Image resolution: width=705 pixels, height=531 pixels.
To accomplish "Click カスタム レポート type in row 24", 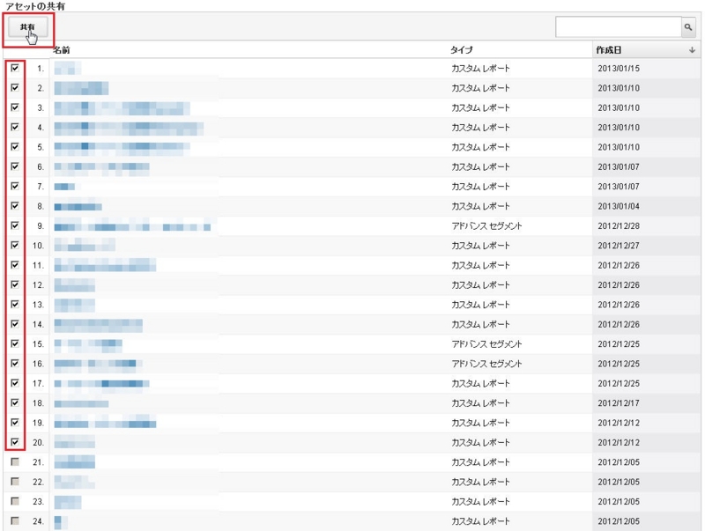I will pos(480,521).
